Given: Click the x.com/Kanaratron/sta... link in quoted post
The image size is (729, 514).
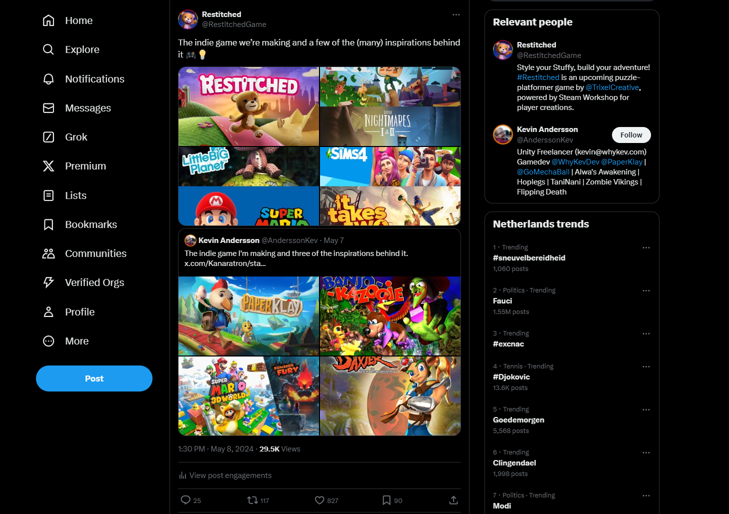Looking at the screenshot, I should pyautogui.click(x=225, y=263).
